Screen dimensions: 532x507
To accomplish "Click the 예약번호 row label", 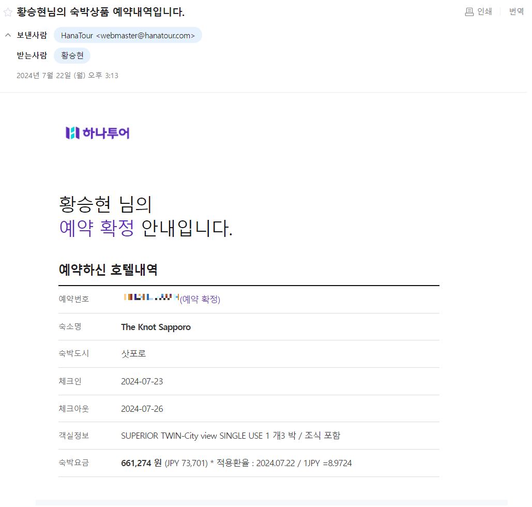I will [73, 299].
